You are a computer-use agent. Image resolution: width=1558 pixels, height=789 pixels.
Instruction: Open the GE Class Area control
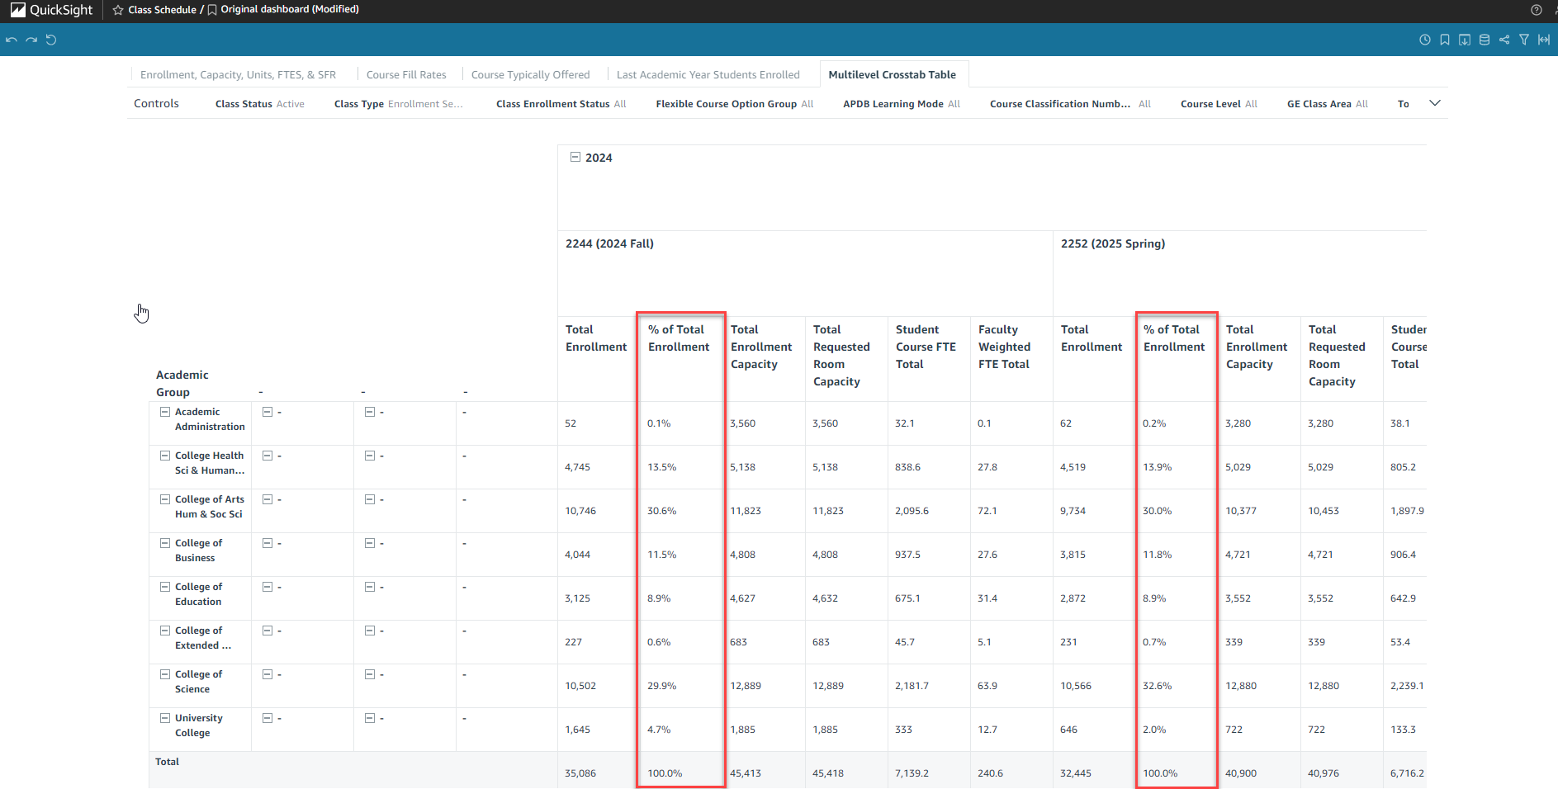click(1328, 104)
